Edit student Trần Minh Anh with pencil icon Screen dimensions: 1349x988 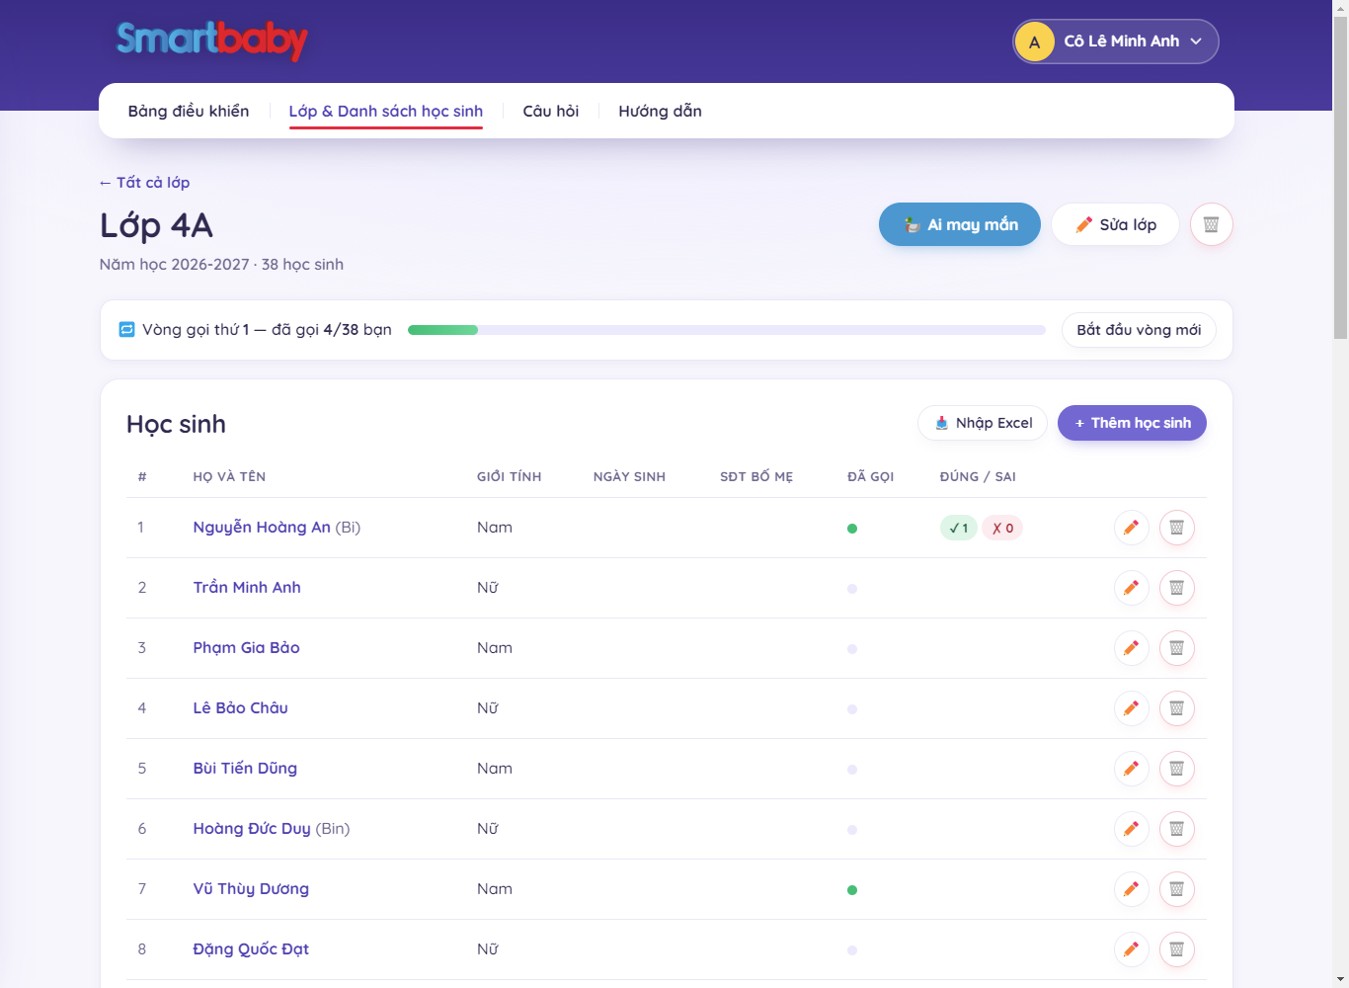pyautogui.click(x=1132, y=588)
